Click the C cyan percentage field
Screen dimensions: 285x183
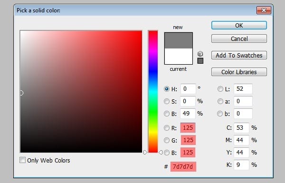pyautogui.click(x=241, y=128)
